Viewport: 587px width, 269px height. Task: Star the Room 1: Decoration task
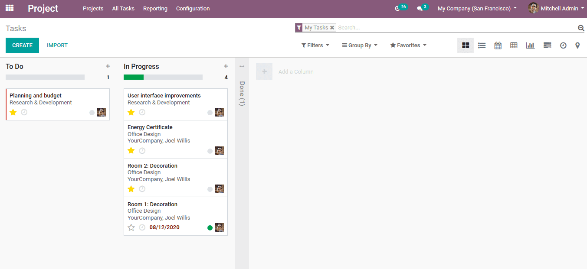[x=131, y=227]
